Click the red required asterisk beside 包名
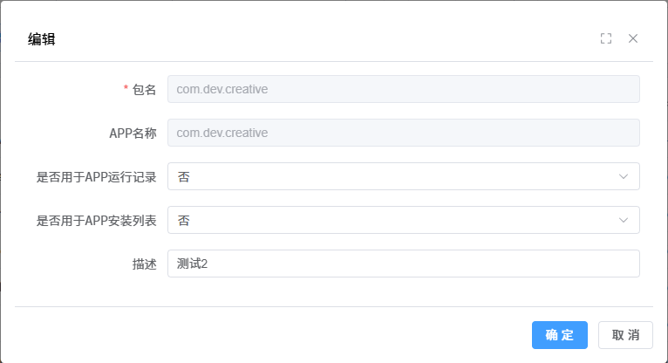668x363 pixels. pos(126,89)
